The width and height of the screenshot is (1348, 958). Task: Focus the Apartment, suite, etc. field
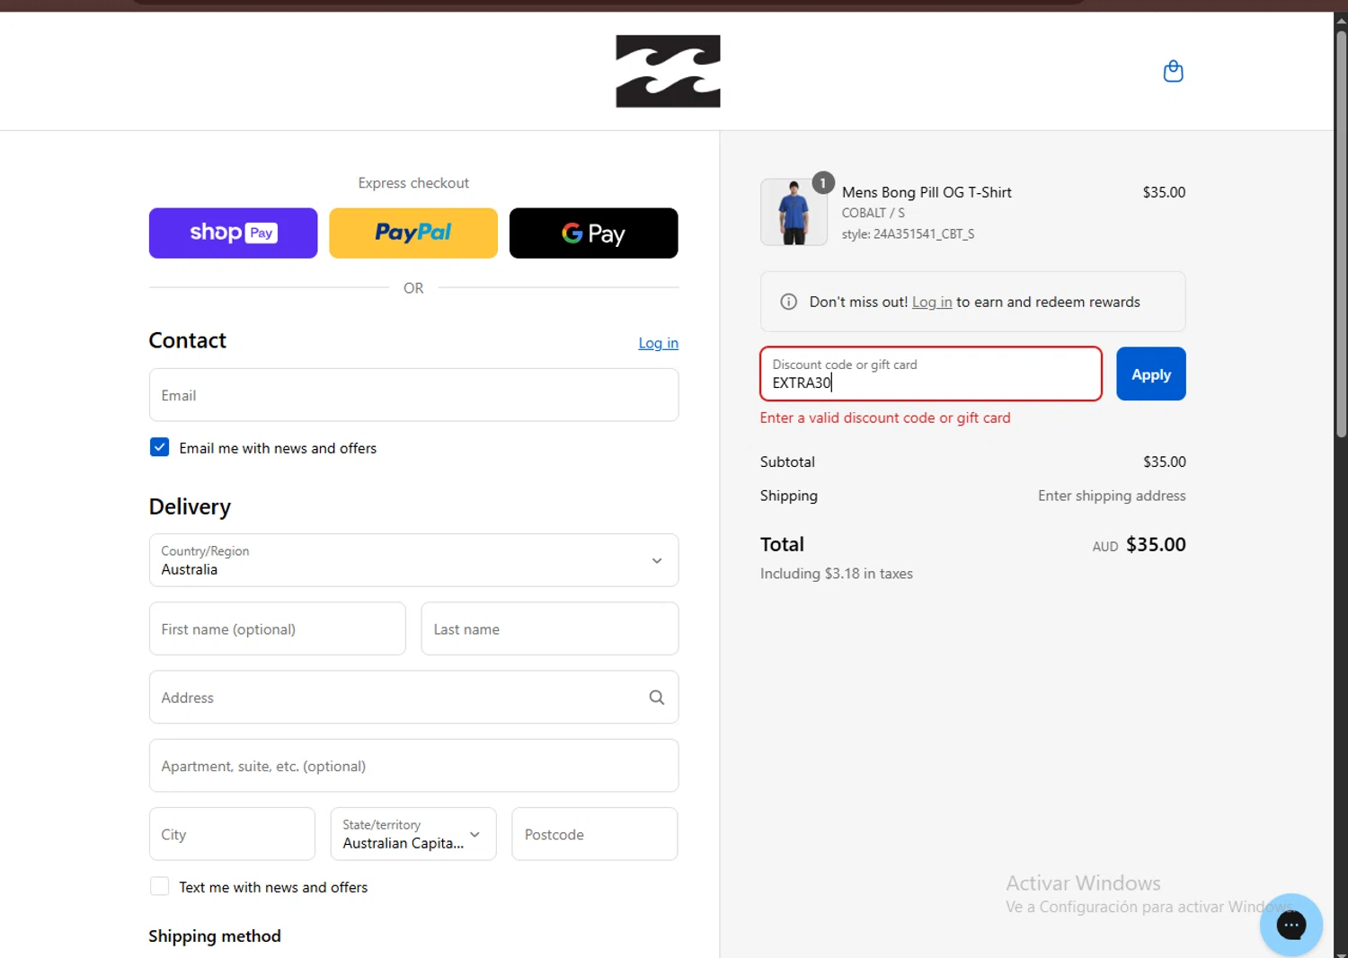[413, 766]
